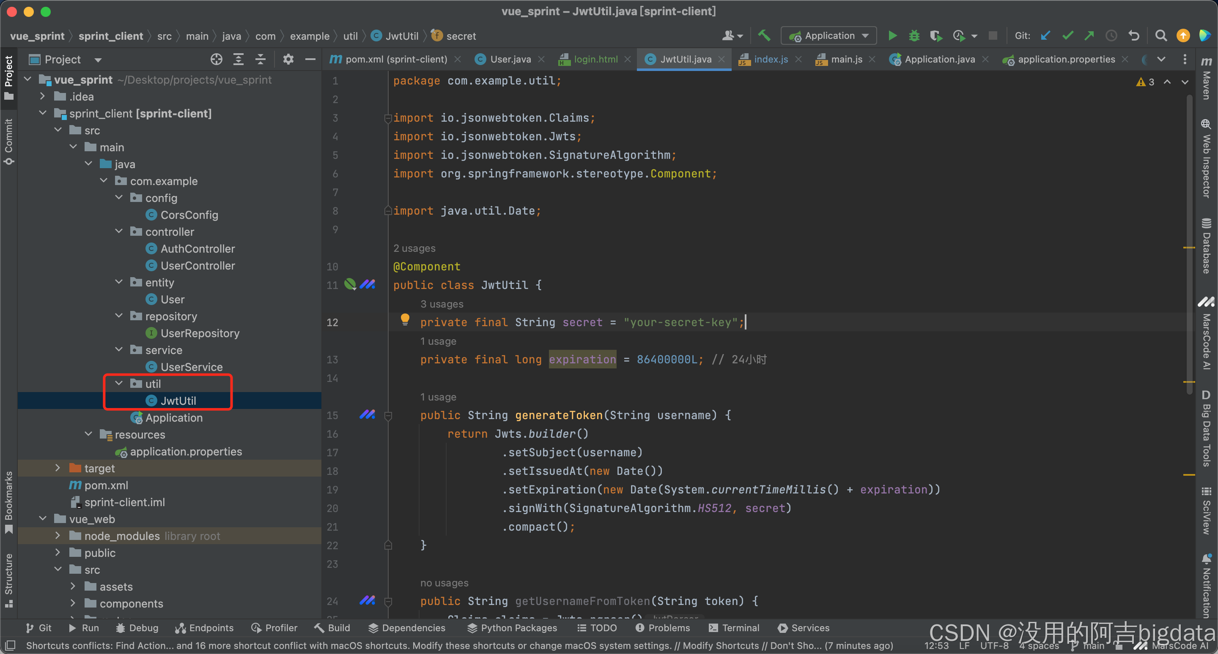Click the Git update project arrow
Image resolution: width=1218 pixels, height=654 pixels.
pos(1045,36)
